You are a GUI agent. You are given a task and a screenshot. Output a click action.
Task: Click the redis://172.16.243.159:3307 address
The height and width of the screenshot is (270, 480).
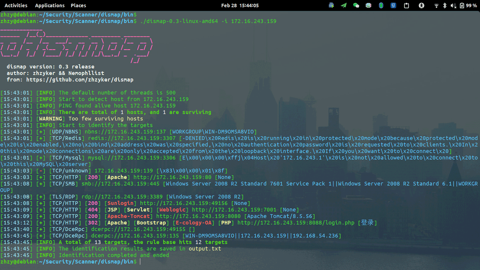click(131, 138)
